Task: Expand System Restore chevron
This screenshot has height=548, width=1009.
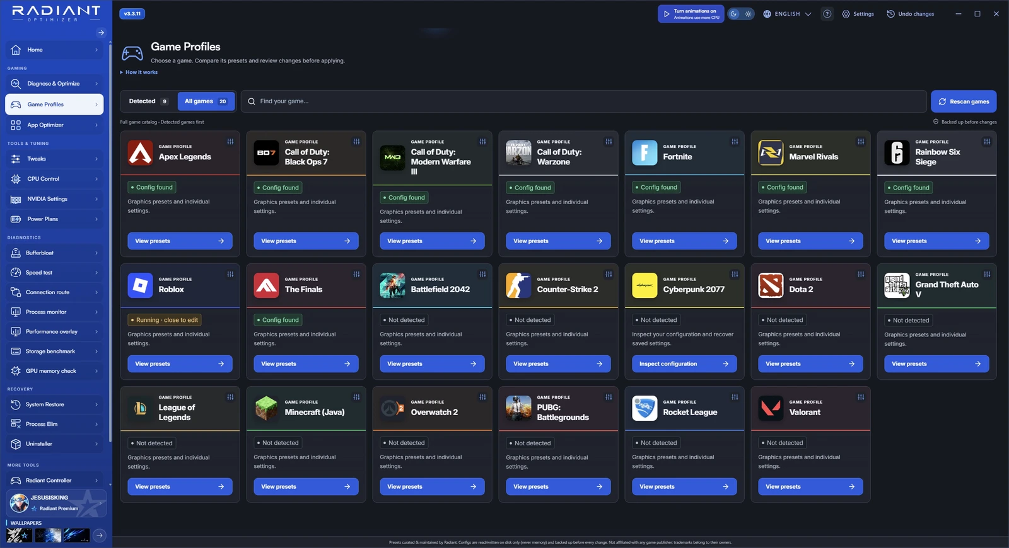Action: coord(96,404)
